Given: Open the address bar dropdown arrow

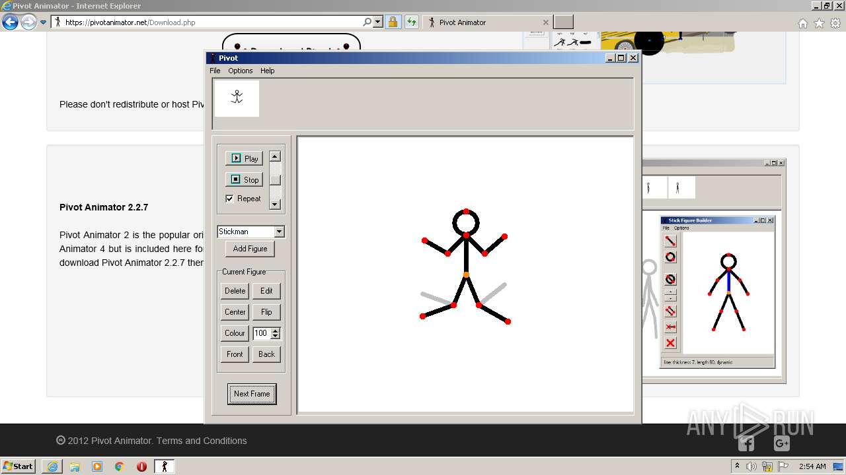Looking at the screenshot, I should click(378, 22).
